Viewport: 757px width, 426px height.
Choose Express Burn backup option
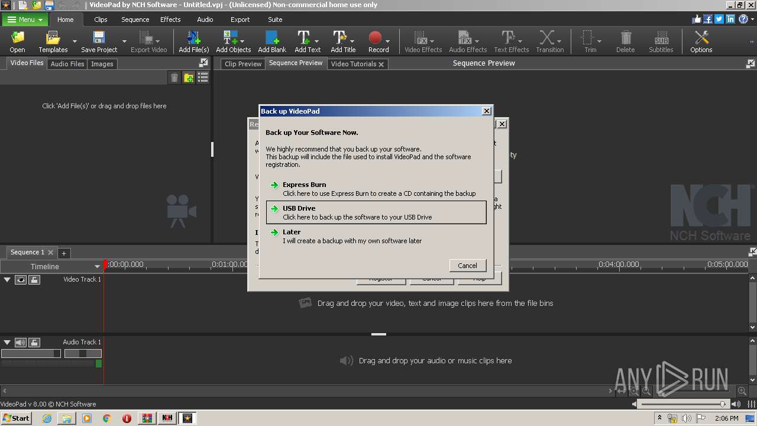click(376, 189)
